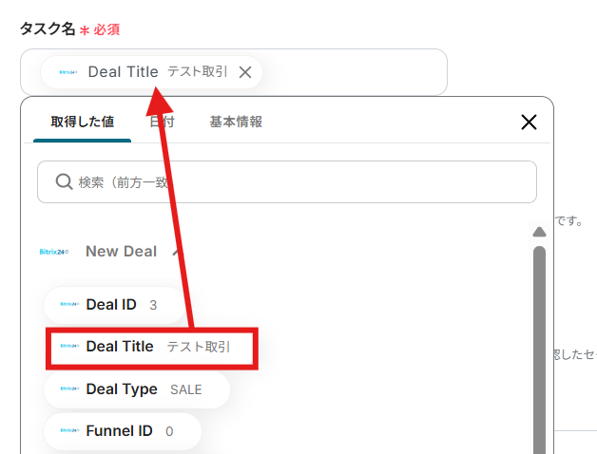Click the magnifier search icon
The width and height of the screenshot is (597, 454).
click(x=64, y=181)
